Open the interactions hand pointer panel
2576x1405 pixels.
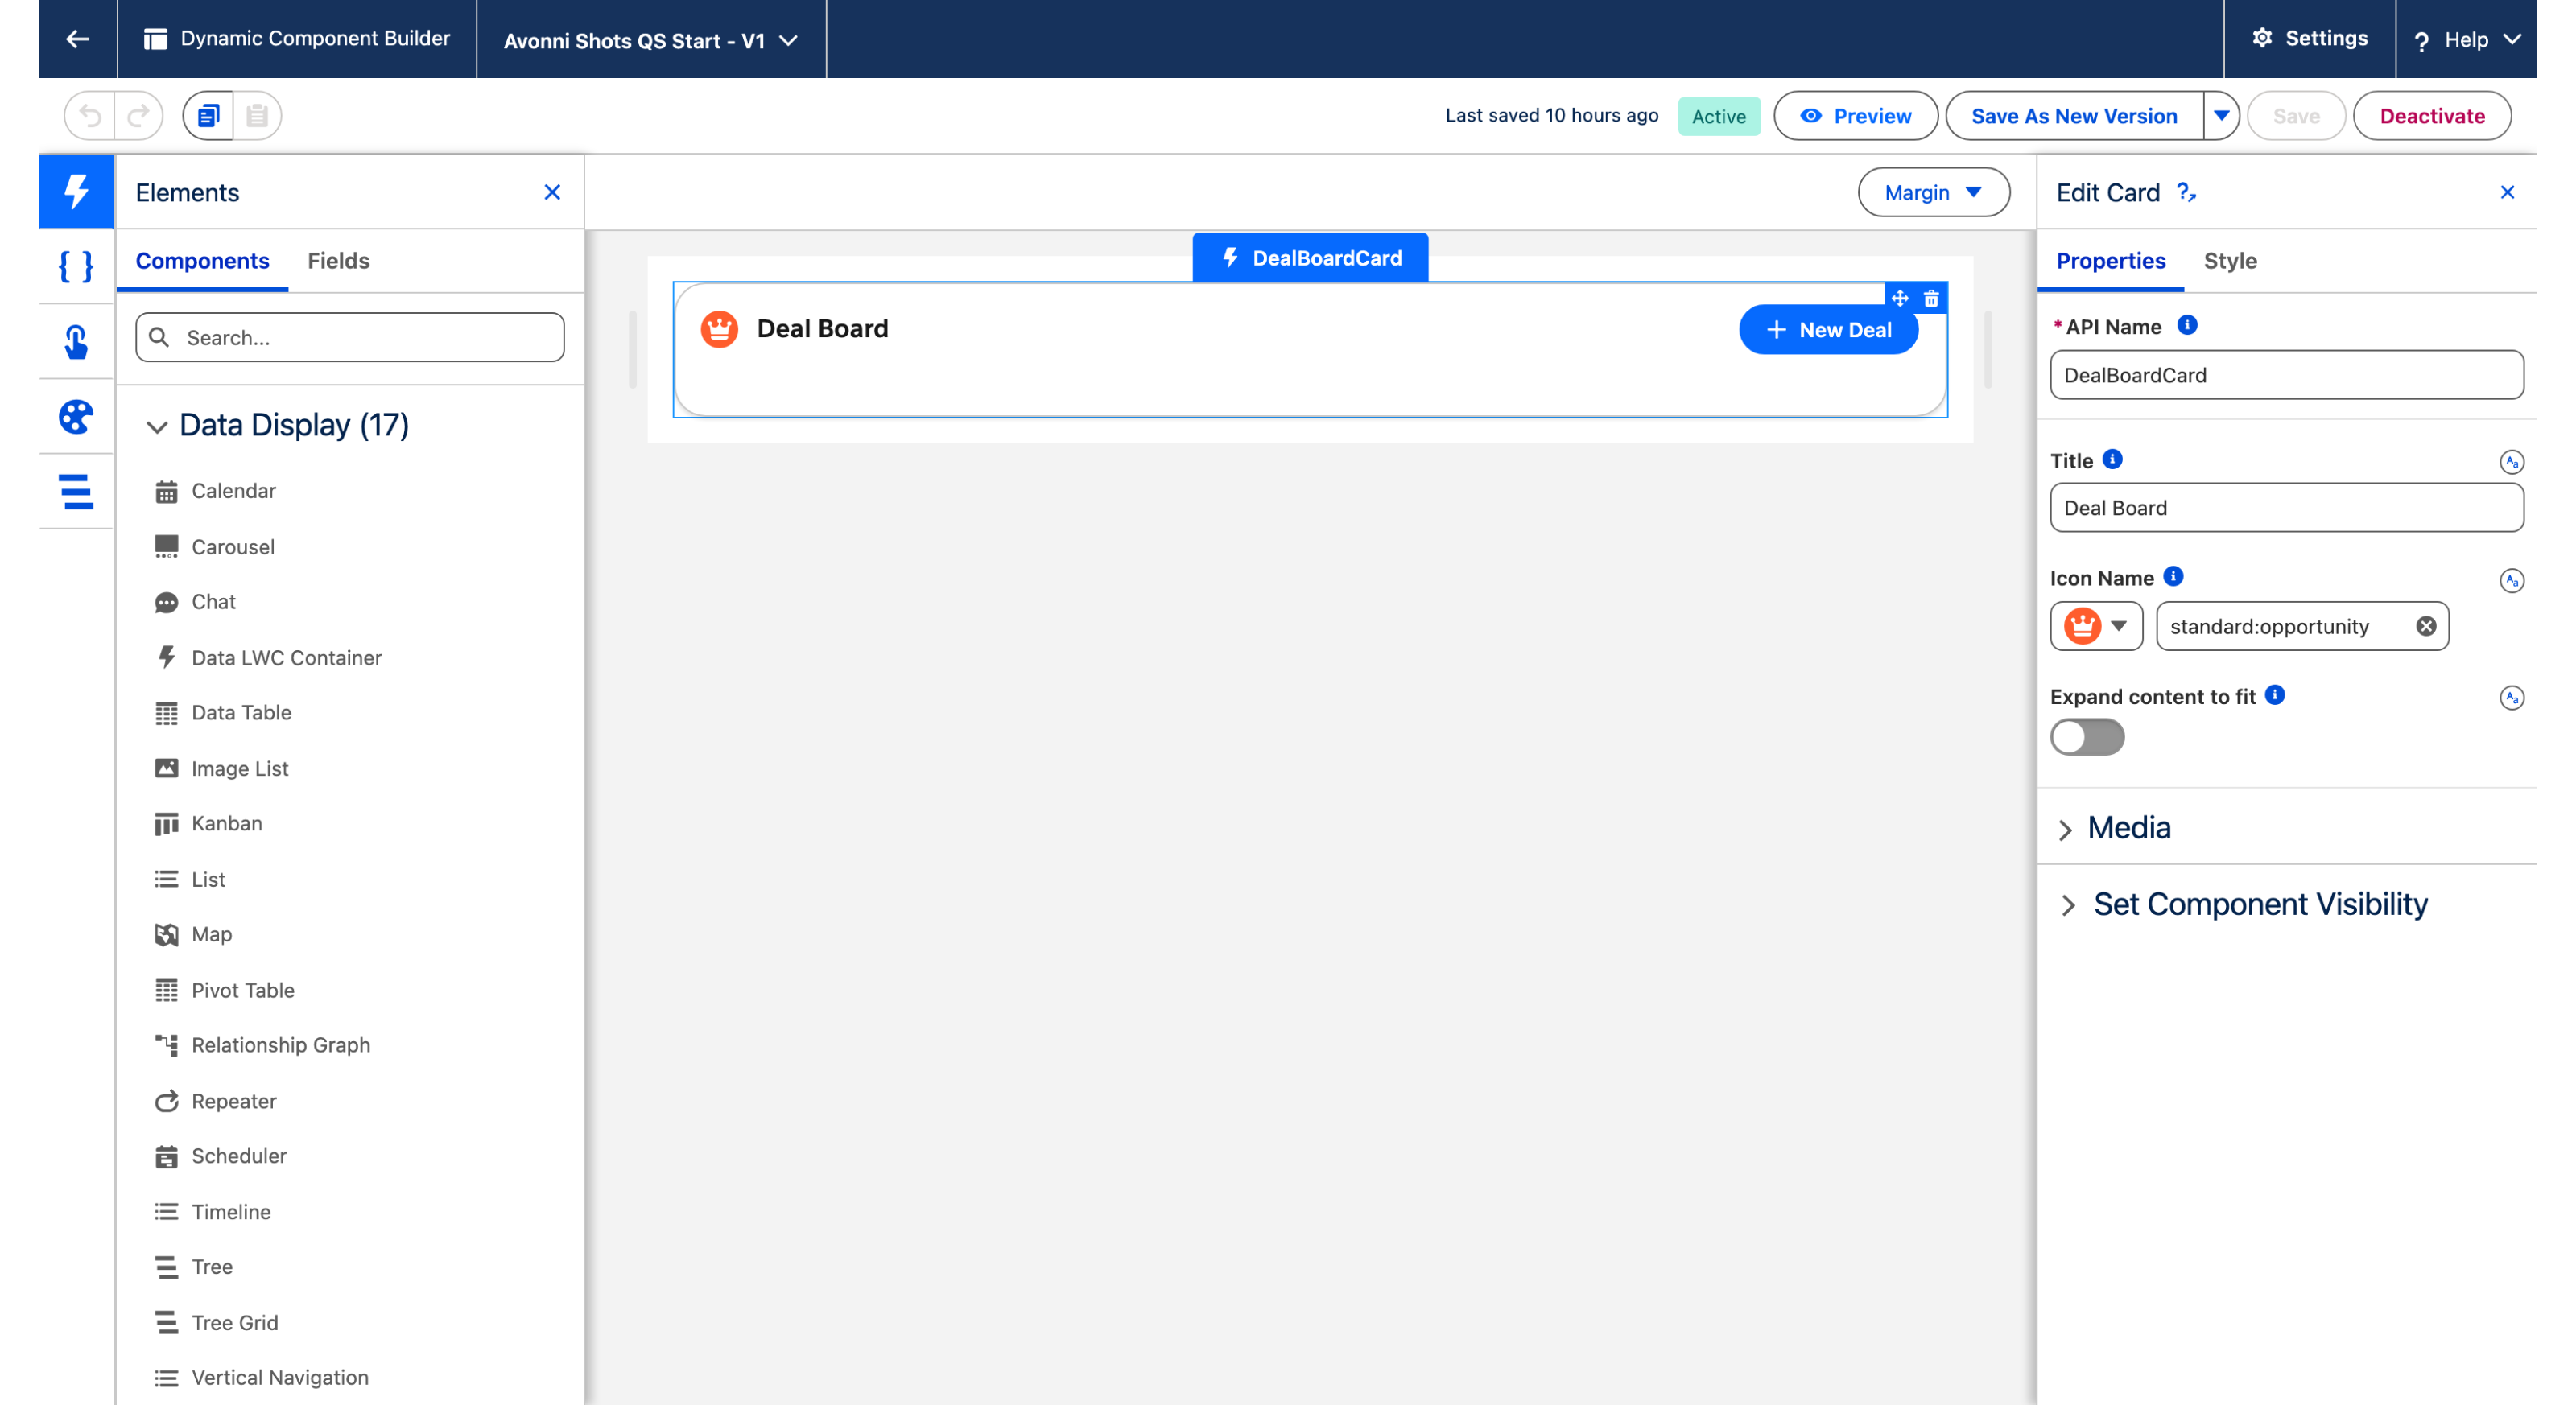[x=76, y=340]
